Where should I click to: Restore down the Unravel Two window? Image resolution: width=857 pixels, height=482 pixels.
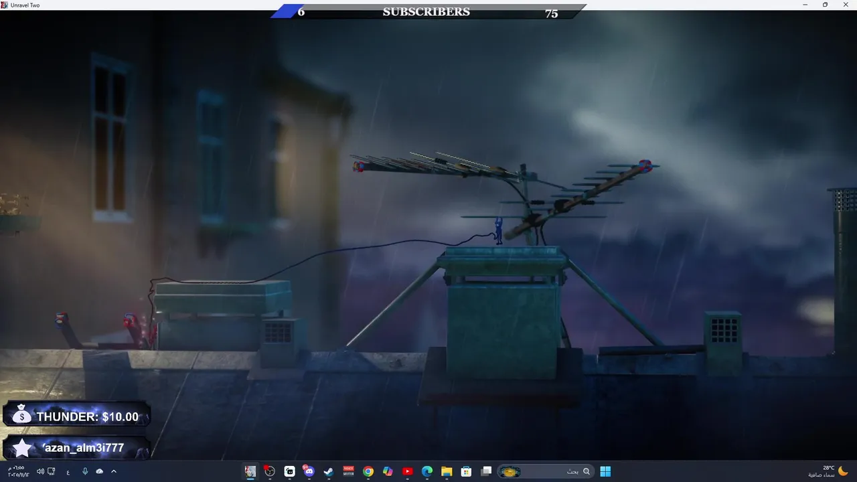pos(825,5)
